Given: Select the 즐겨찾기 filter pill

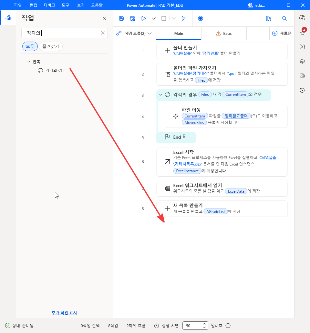Looking at the screenshot, I should 51,46.
